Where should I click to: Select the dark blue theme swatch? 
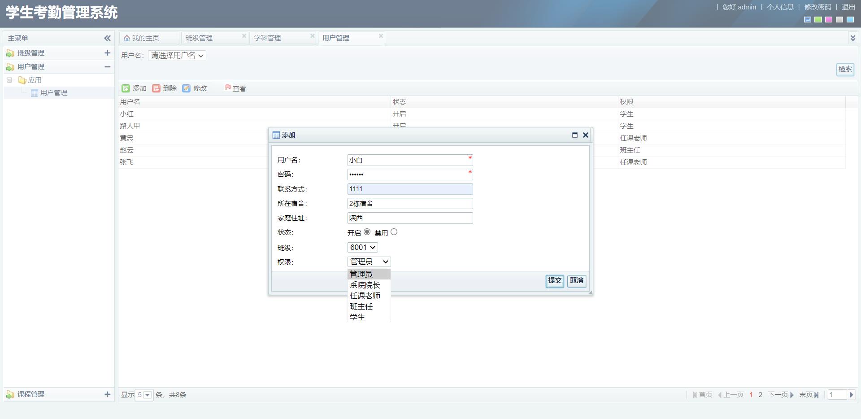pos(808,20)
